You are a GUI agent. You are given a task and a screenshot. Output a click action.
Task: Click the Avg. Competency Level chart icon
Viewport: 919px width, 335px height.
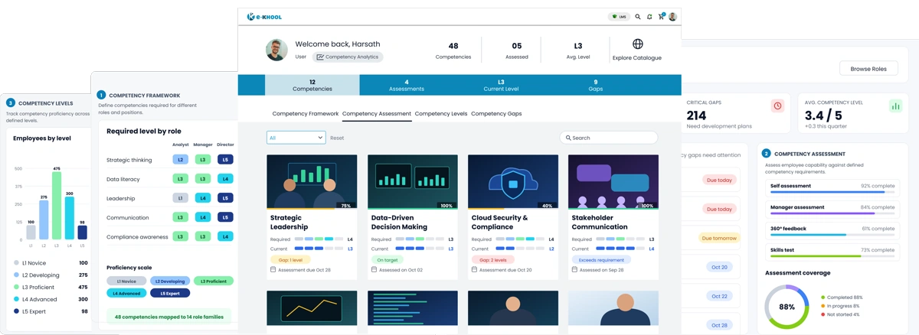click(x=895, y=106)
